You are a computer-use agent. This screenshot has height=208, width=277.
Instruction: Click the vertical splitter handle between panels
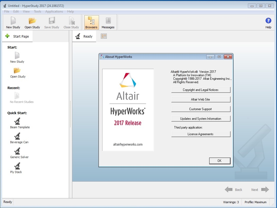tap(70, 114)
